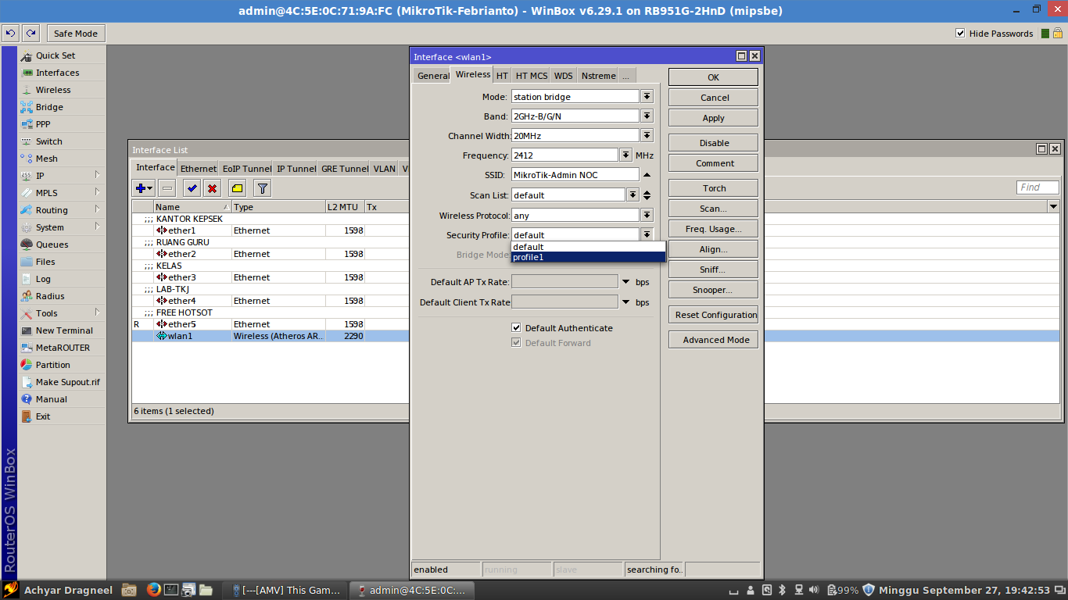Toggle the Default Forward checkbox
1068x600 pixels.
(x=516, y=343)
